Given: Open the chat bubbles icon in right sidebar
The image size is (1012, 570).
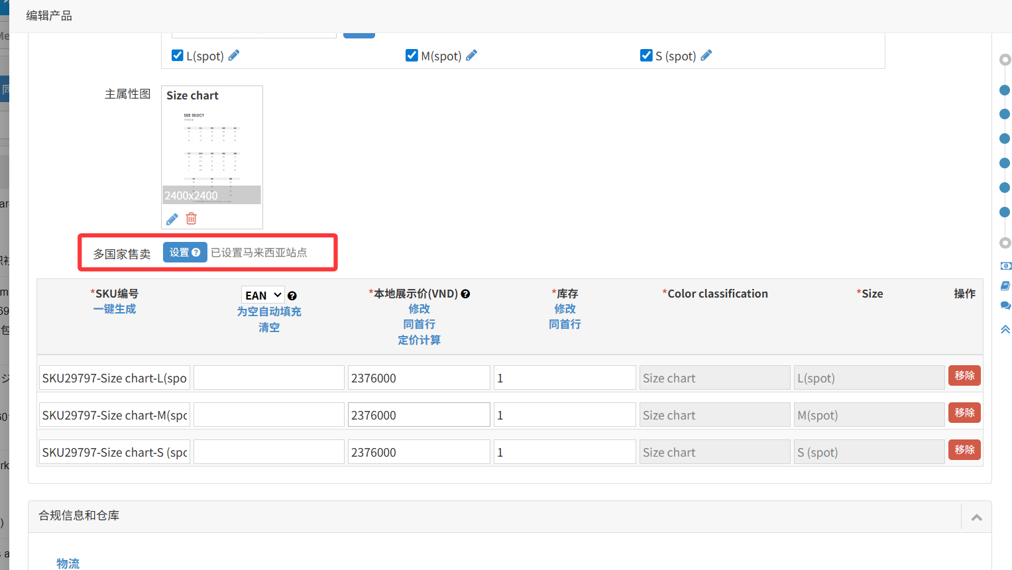Looking at the screenshot, I should (1005, 306).
